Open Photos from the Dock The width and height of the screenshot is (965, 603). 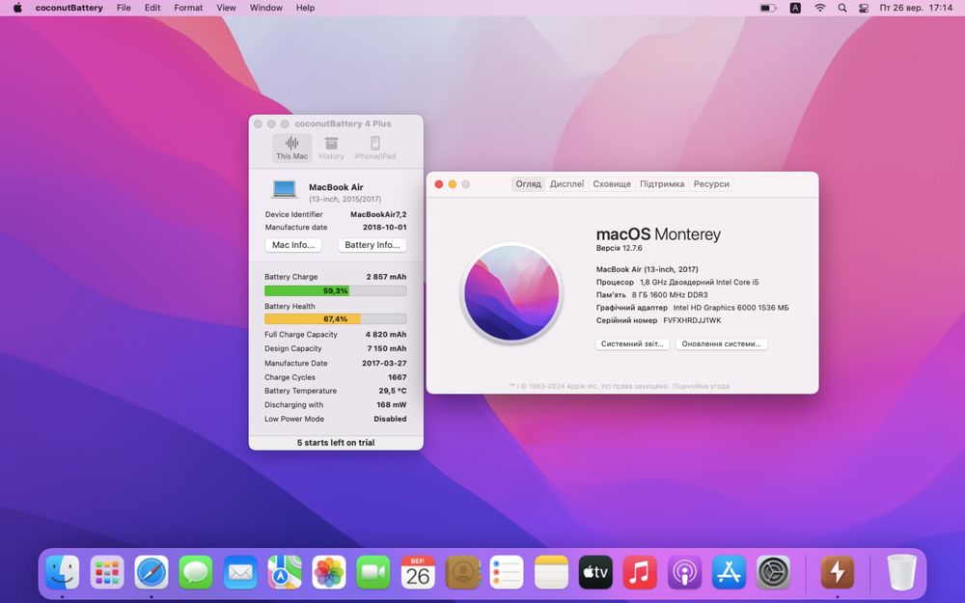point(329,572)
